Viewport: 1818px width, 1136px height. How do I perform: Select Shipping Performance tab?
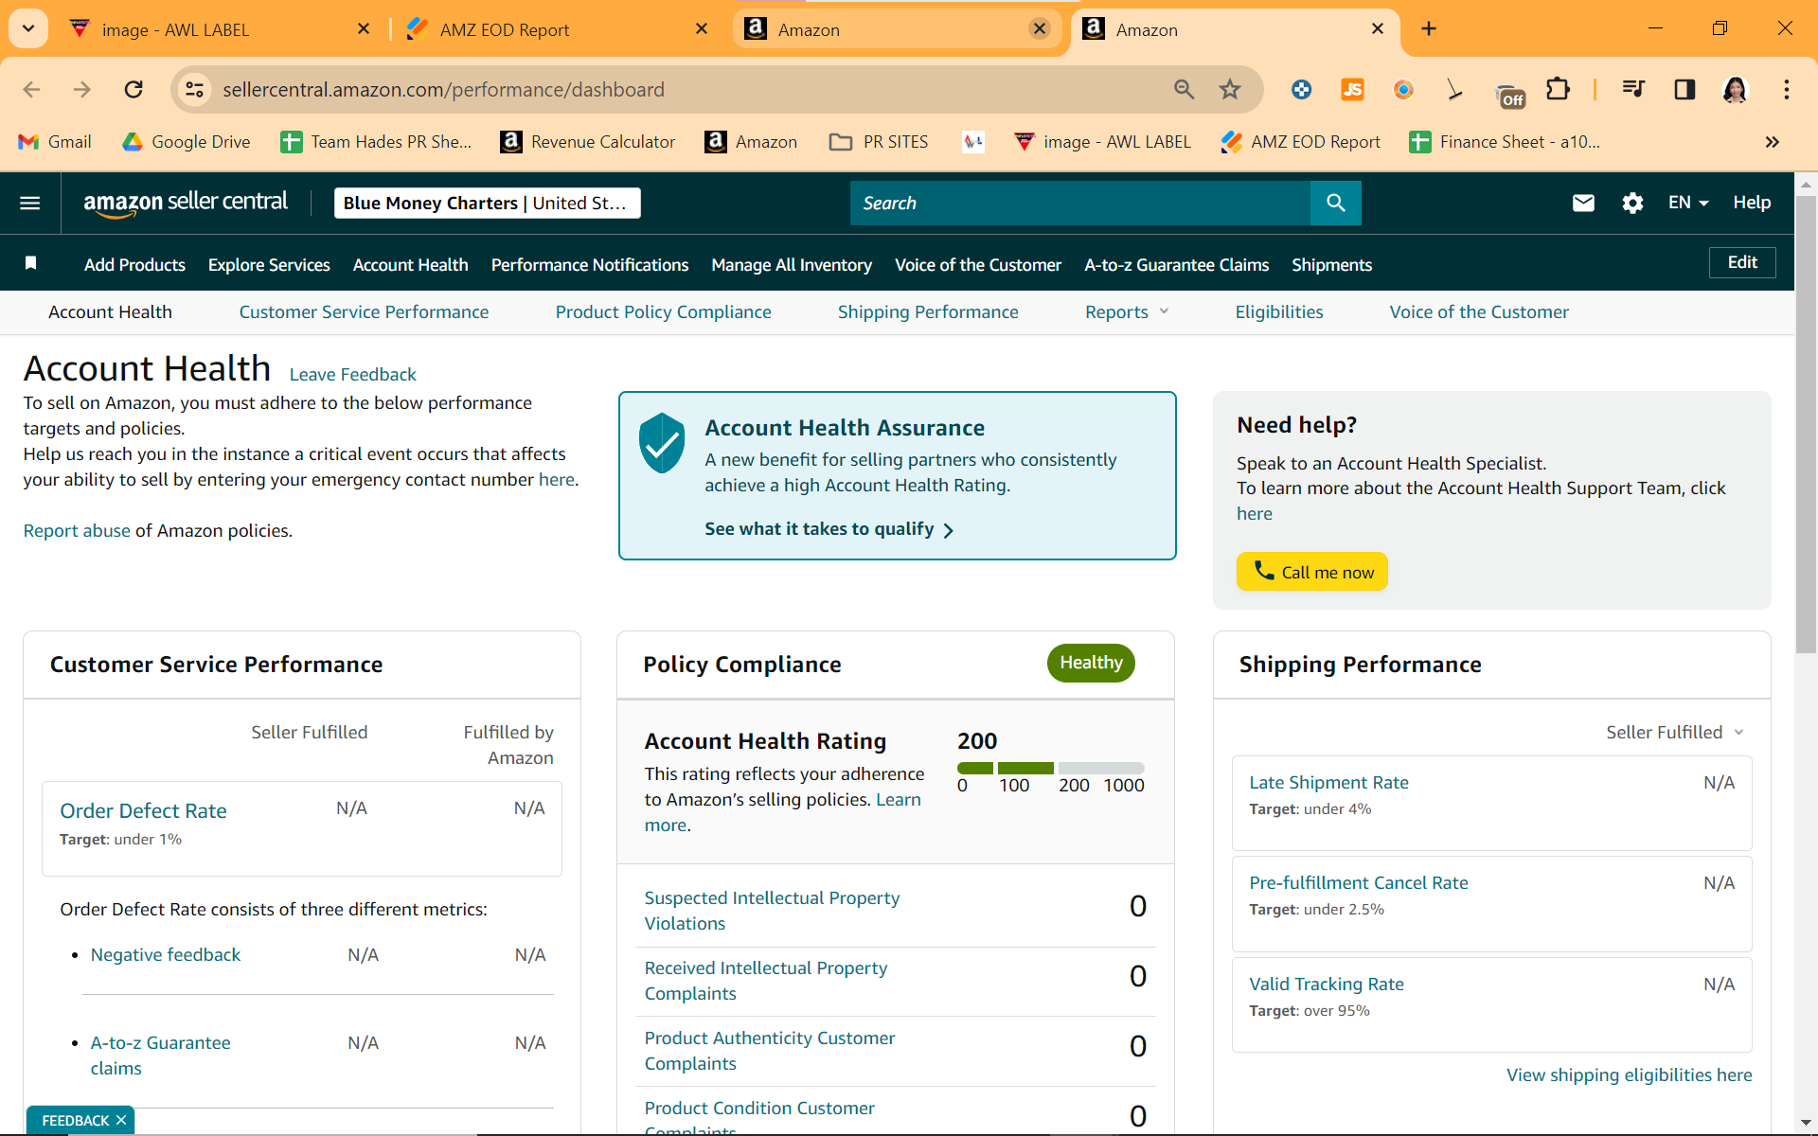click(927, 312)
